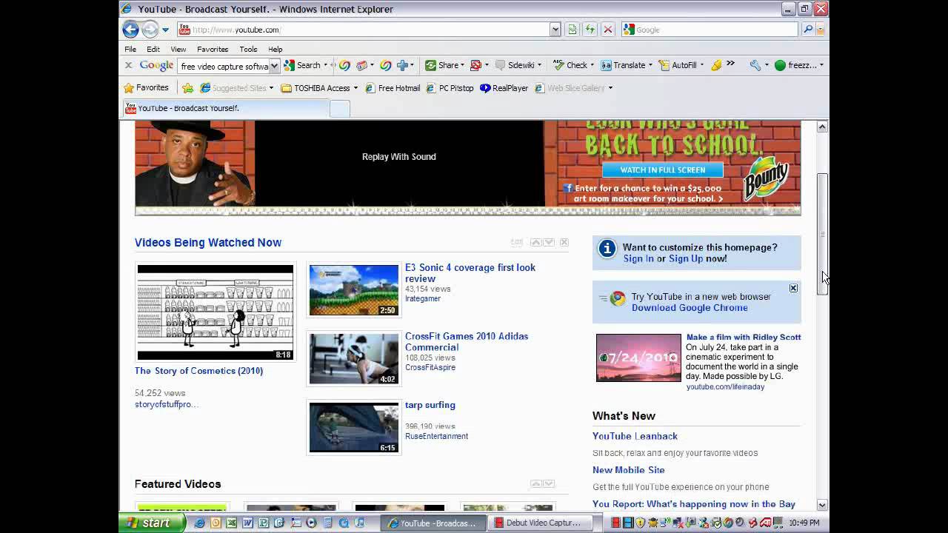948x533 pixels.
Task: Click the page's vertical scrollbar thumb
Action: click(822, 235)
